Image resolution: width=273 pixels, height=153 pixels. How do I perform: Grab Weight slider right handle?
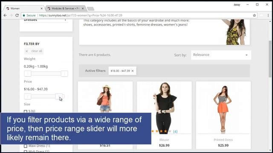click(64, 74)
